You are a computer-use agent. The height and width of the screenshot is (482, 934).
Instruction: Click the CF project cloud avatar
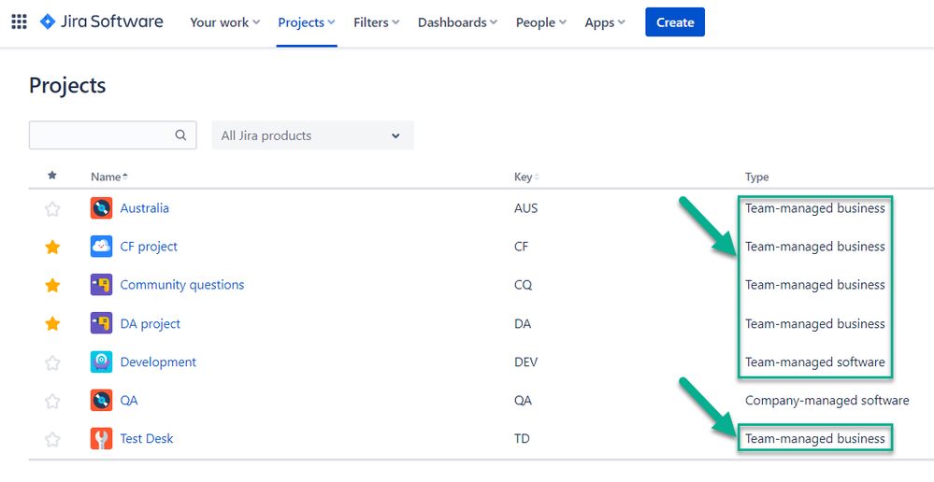point(101,247)
